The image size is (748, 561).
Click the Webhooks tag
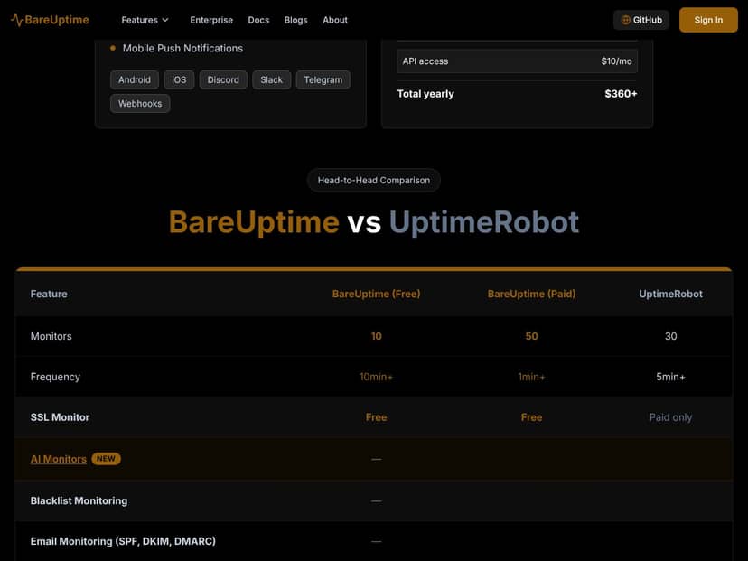[x=140, y=104]
